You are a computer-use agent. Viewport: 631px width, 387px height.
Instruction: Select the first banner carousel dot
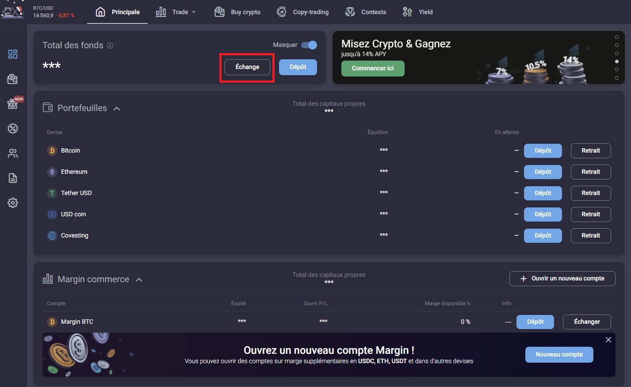[x=617, y=37]
